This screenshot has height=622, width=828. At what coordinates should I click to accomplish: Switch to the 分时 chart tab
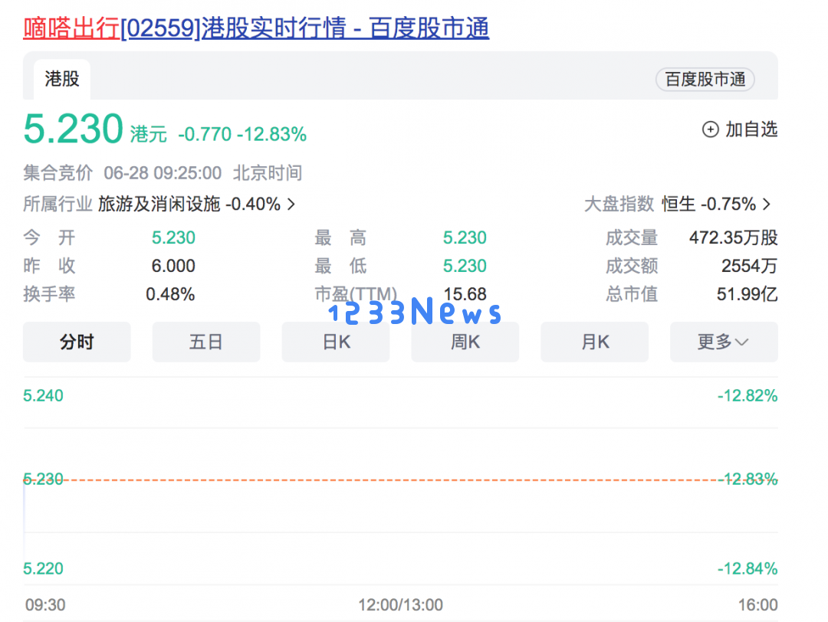[x=77, y=342]
